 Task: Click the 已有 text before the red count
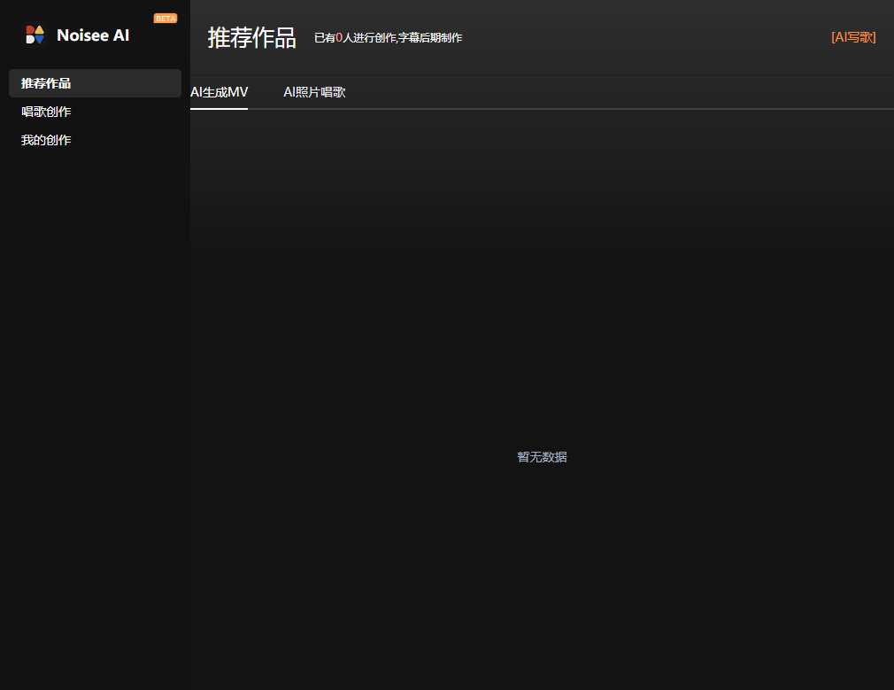(x=324, y=38)
